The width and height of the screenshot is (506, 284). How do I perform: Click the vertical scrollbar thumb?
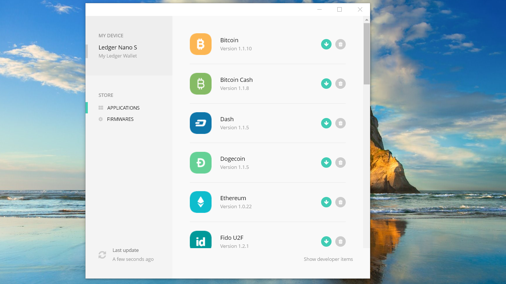(x=367, y=54)
